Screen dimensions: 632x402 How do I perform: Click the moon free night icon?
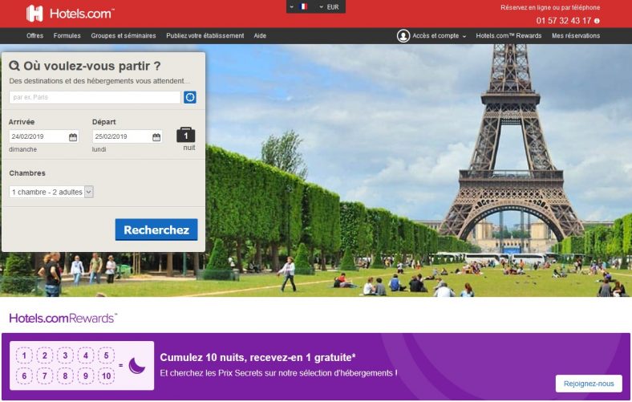pos(136,366)
